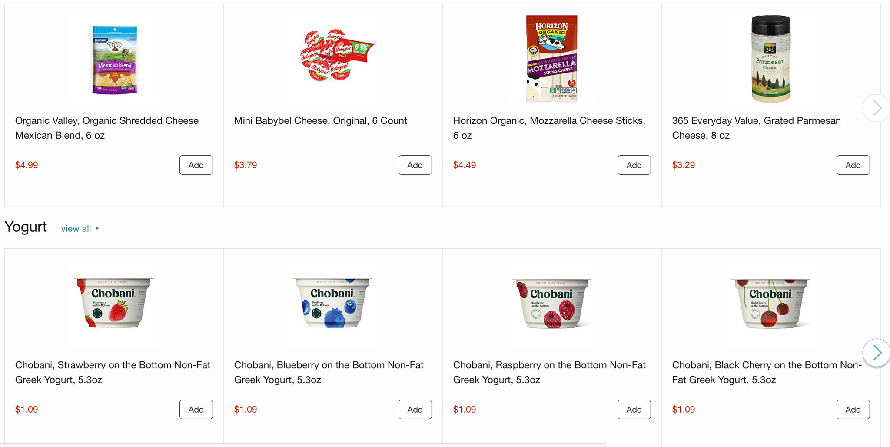Open the view all Yogurt link
This screenshot has height=447, width=890.
pyautogui.click(x=76, y=228)
